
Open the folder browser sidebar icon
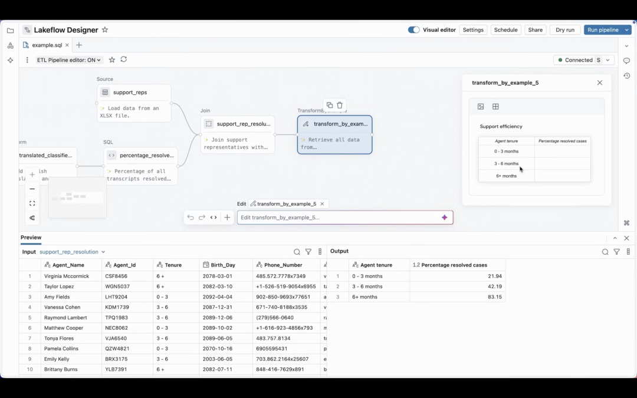click(10, 31)
